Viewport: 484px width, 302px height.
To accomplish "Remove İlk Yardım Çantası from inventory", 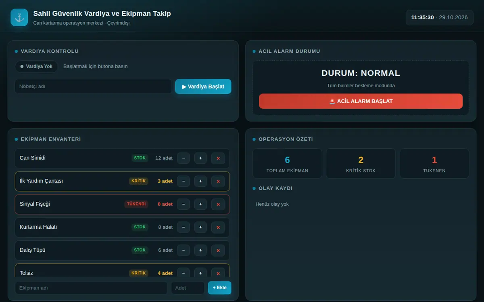I will [218, 181].
